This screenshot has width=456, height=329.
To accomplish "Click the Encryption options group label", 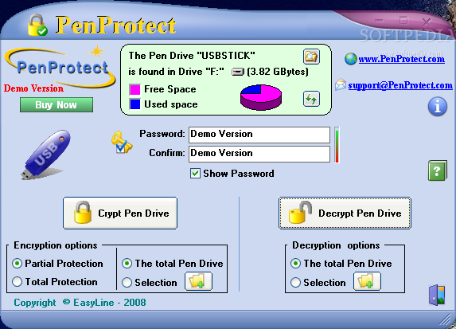I will point(56,245).
